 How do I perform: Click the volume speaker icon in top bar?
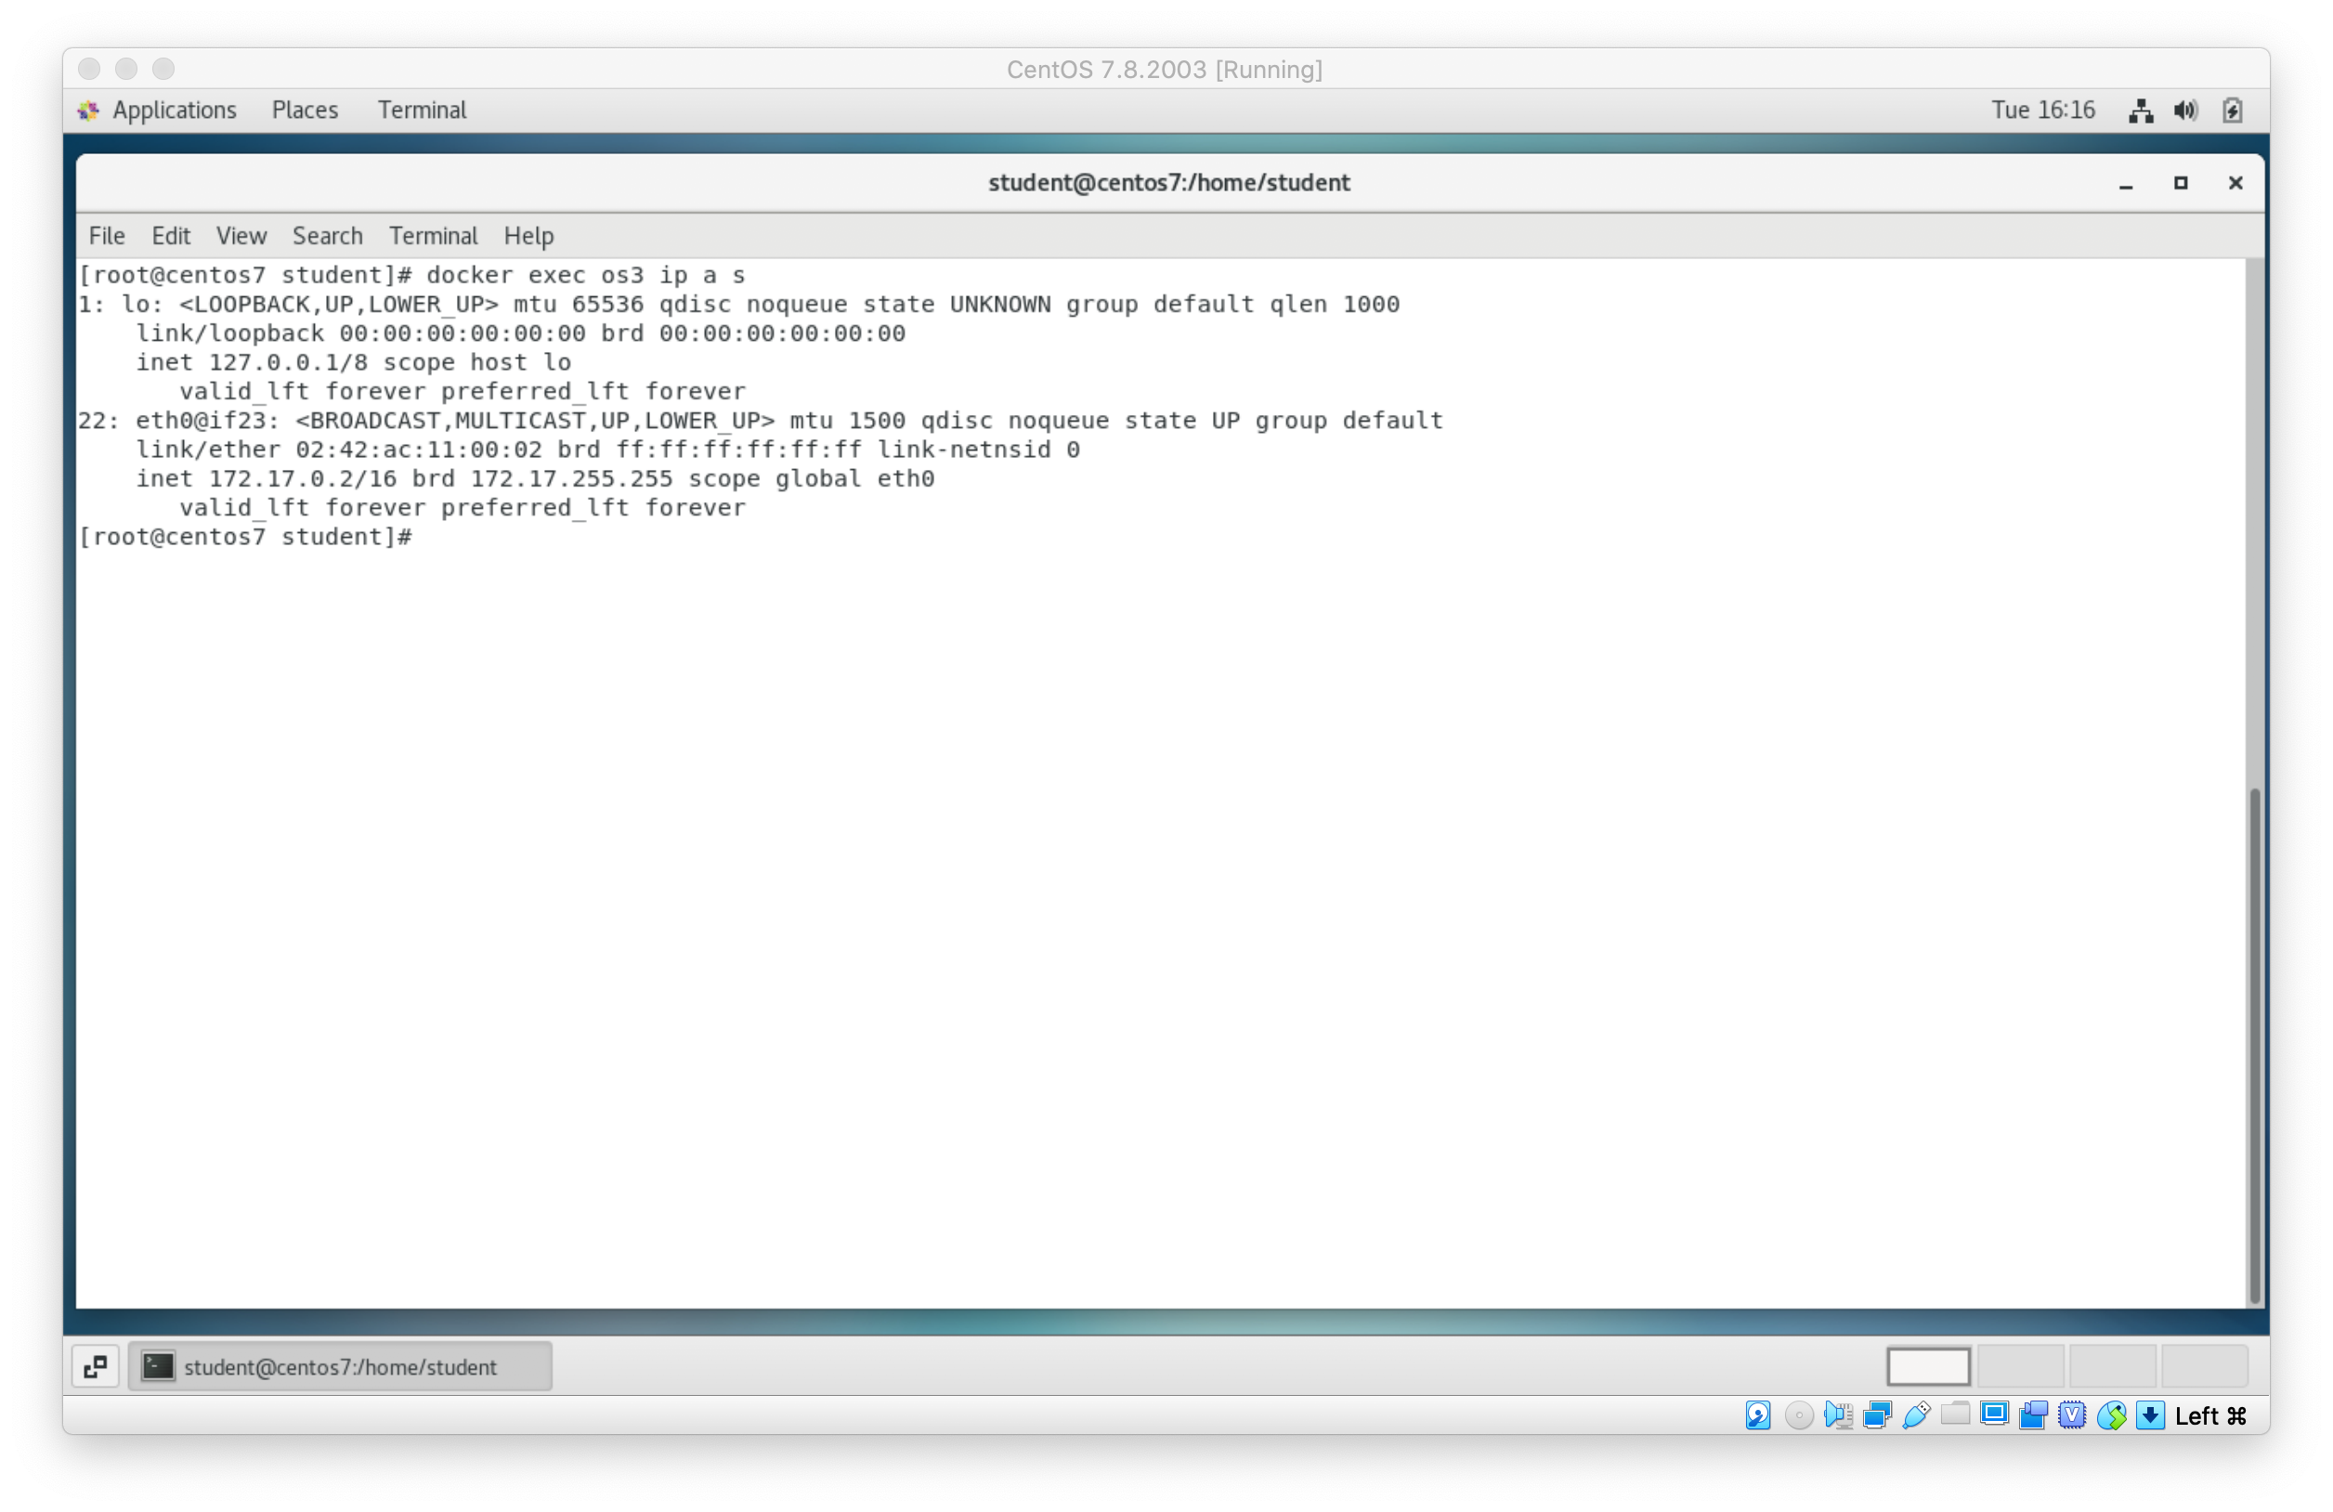coord(2185,111)
